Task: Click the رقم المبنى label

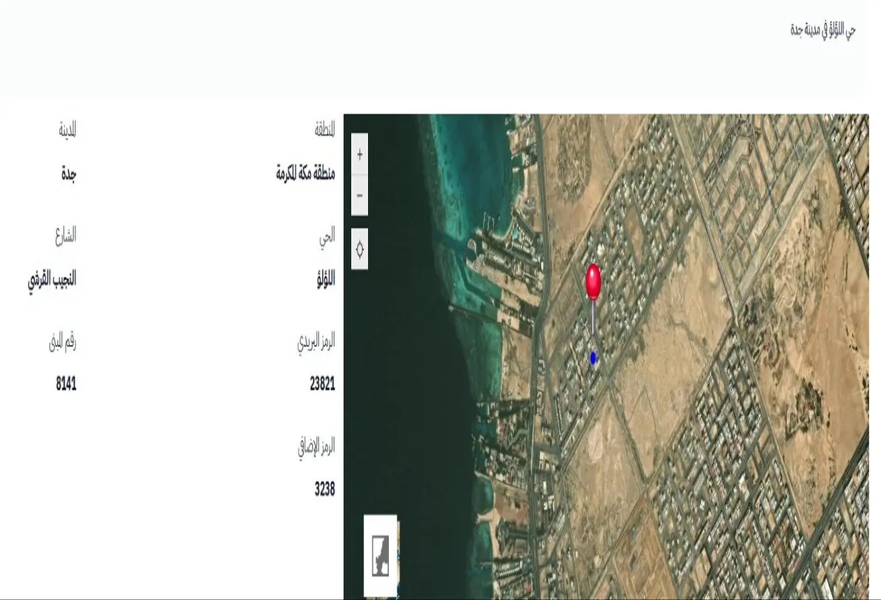Action: (x=62, y=342)
